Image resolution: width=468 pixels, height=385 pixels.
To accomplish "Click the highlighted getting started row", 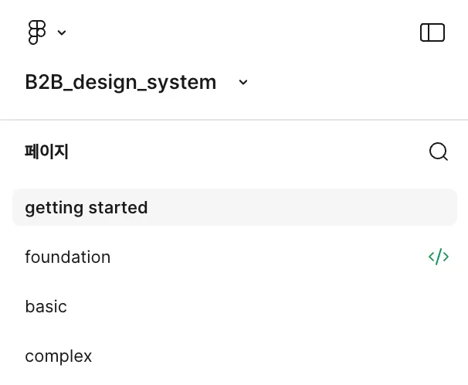I will (234, 207).
